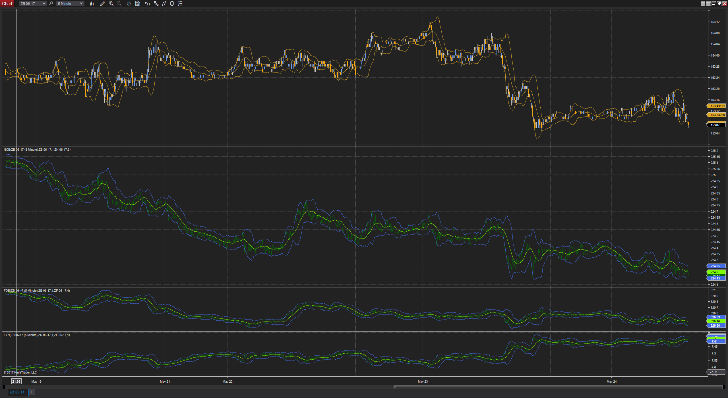This screenshot has height=398, width=728.
Task: Open the chart Properties list icon
Action: coord(180,4)
